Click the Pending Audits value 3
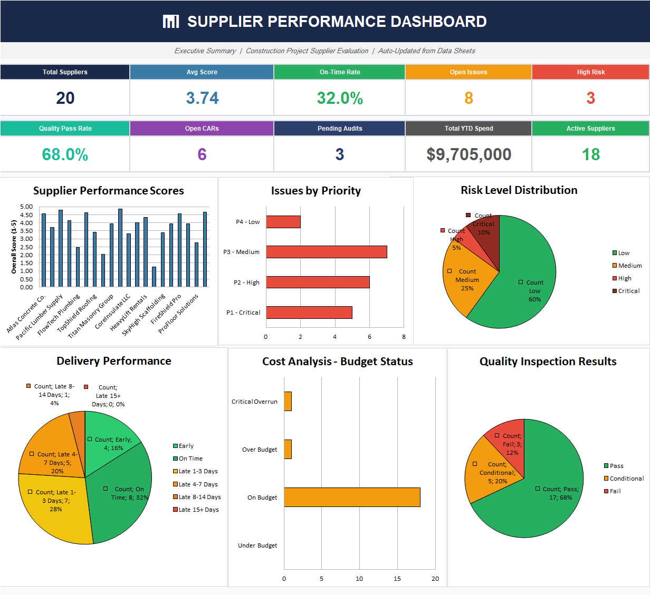This screenshot has width=650, height=595. (340, 154)
